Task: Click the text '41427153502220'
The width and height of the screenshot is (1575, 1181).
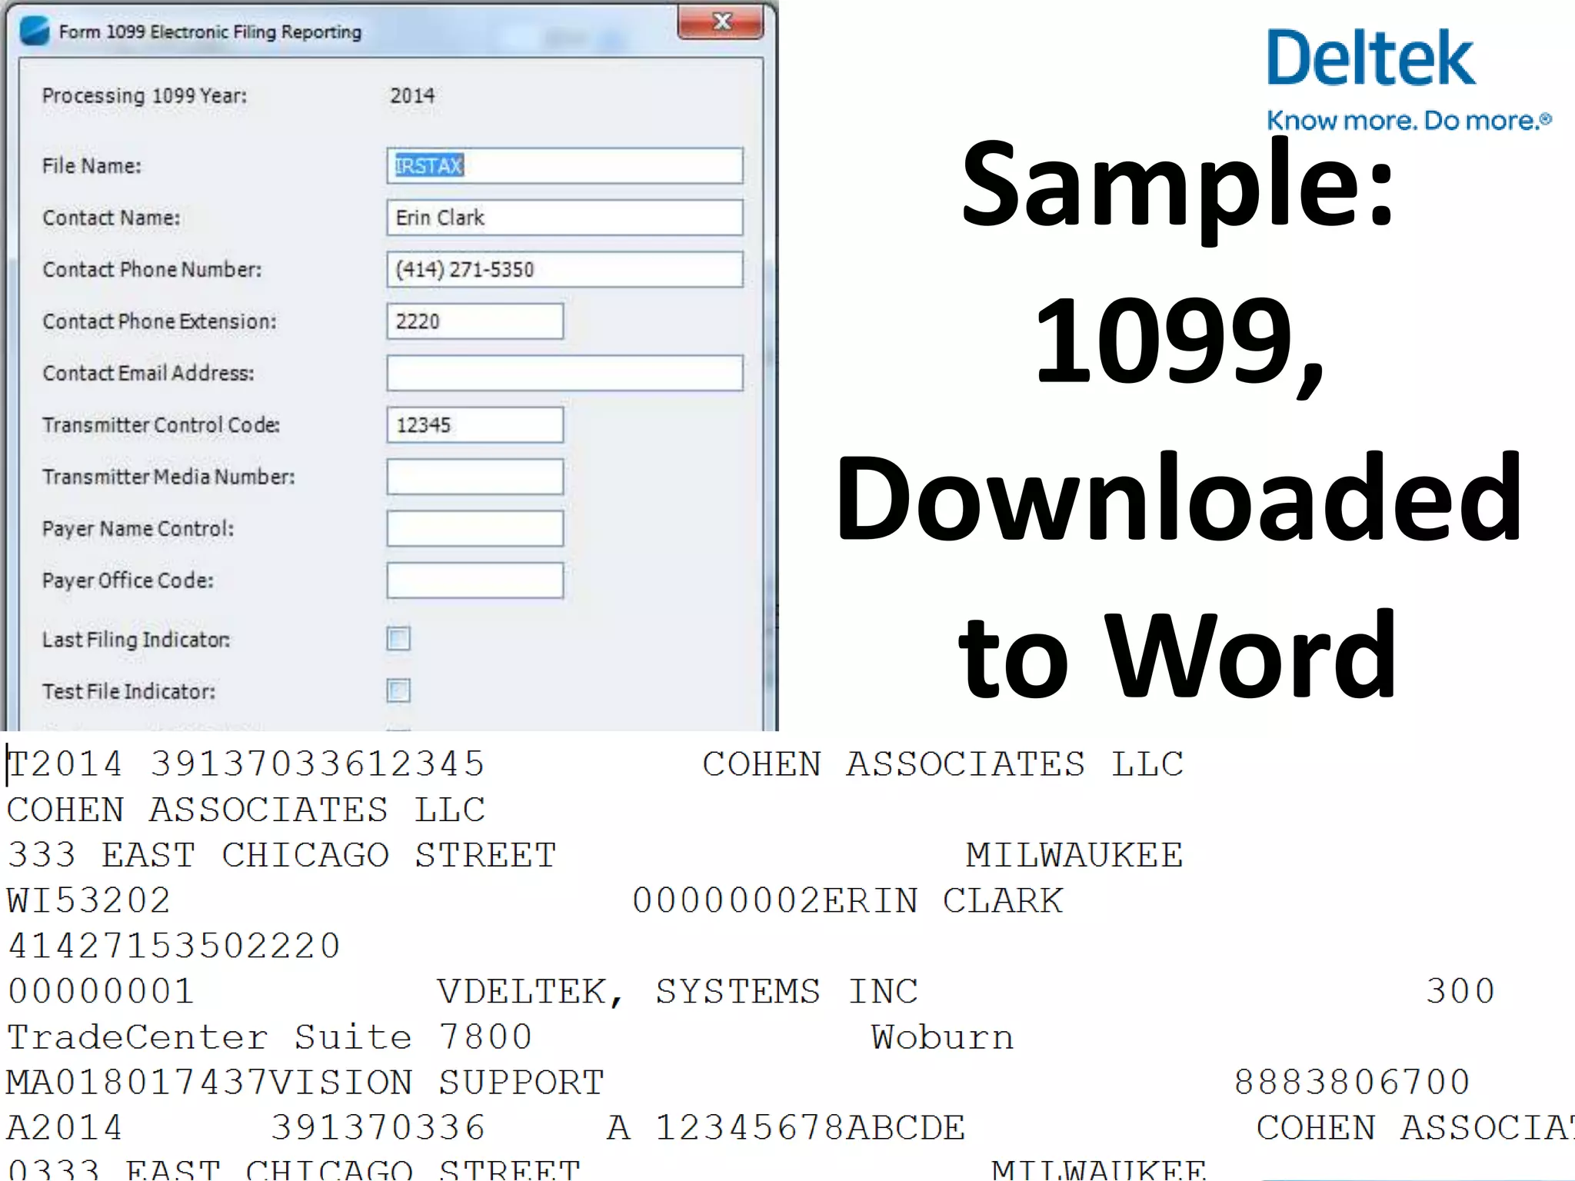Action: tap(174, 946)
